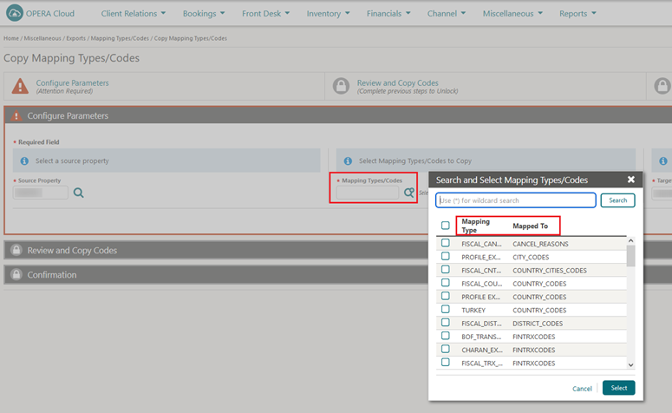Viewport: 672px width, 413px height.
Task: Open the Reports menu
Action: click(577, 13)
